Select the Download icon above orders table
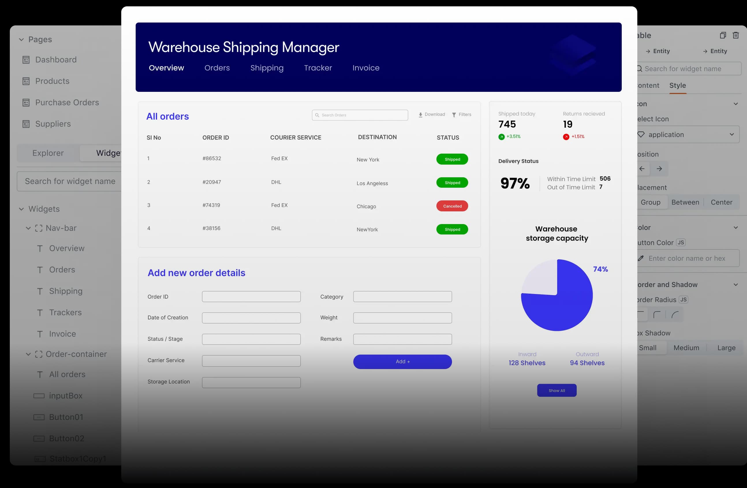Screen dimensions: 747x488 coord(421,114)
